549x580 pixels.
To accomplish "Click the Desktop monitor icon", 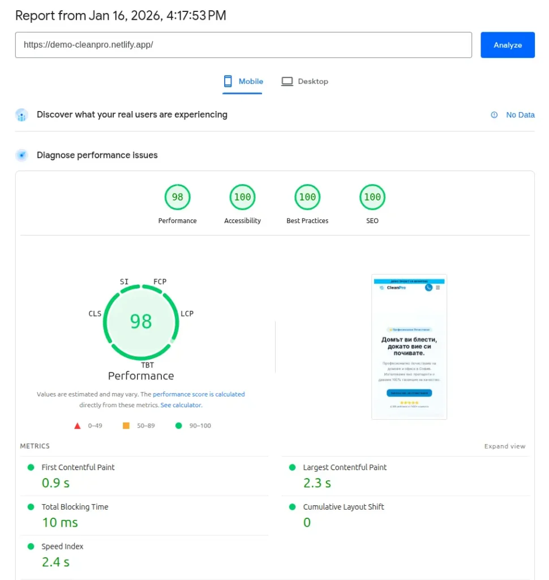I will pyautogui.click(x=288, y=81).
